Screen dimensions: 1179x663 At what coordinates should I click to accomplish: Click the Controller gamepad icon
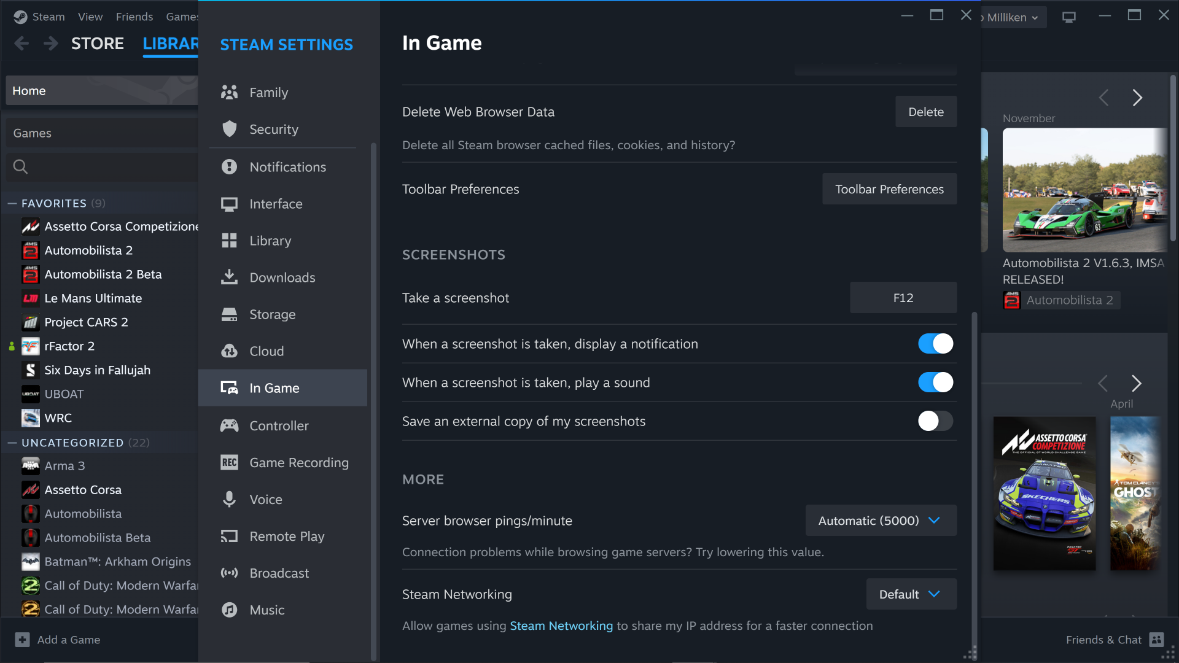tap(229, 425)
